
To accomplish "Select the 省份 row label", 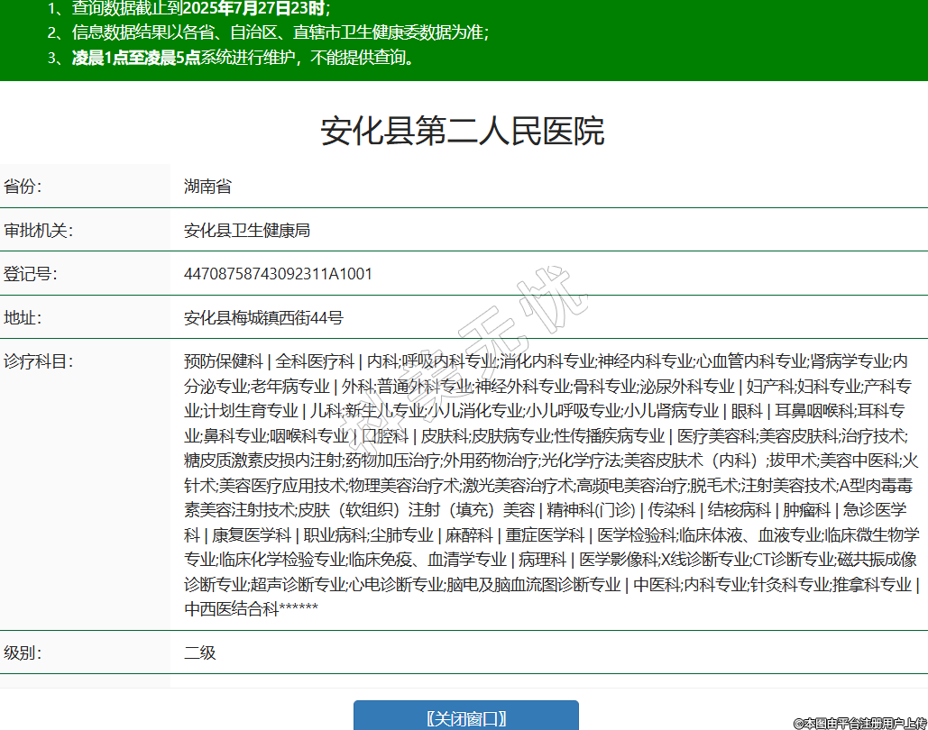I will [x=23, y=187].
